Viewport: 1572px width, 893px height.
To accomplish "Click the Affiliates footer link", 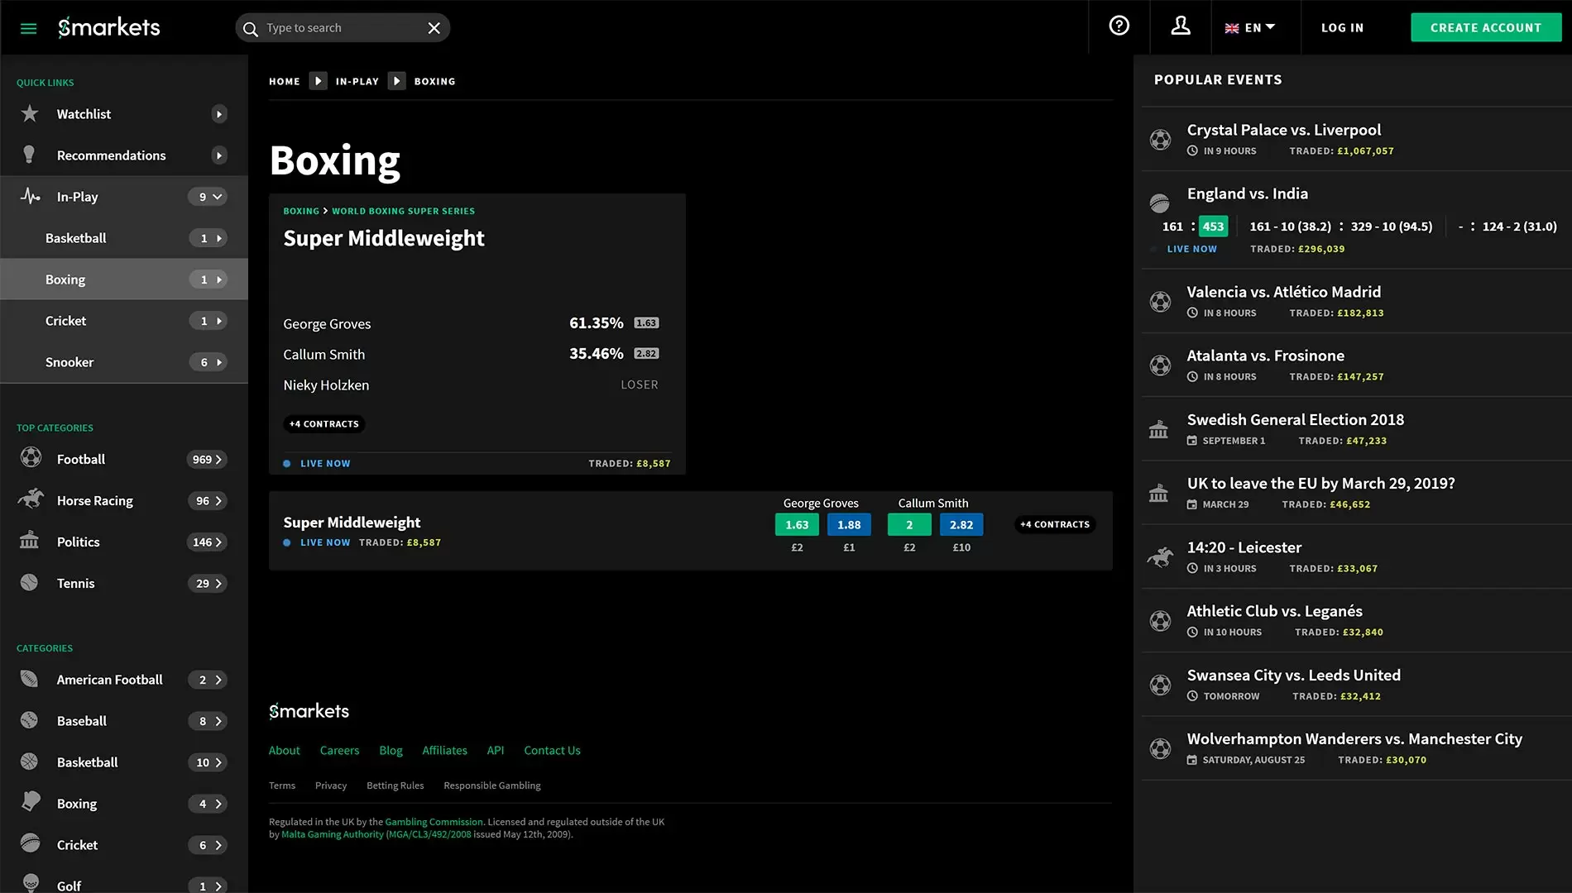I will point(444,750).
